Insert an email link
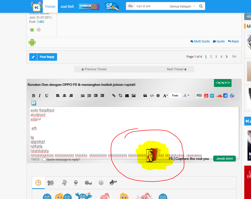 tap(127, 96)
